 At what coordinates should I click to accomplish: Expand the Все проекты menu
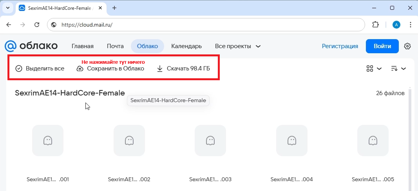click(x=238, y=46)
